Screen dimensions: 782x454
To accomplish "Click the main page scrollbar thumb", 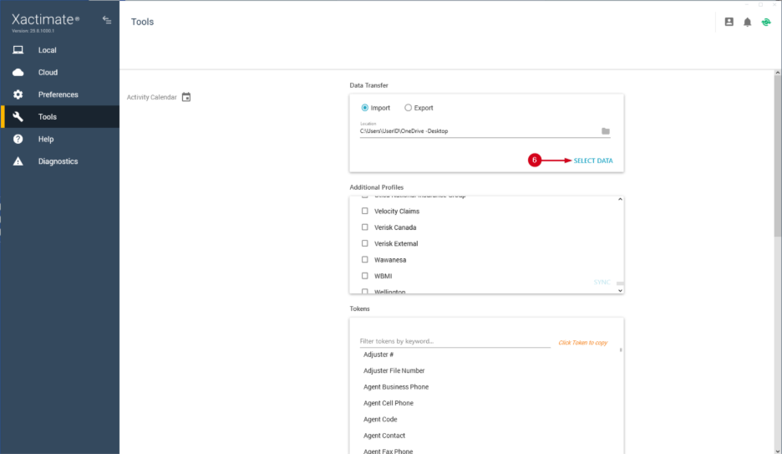I will (x=777, y=156).
